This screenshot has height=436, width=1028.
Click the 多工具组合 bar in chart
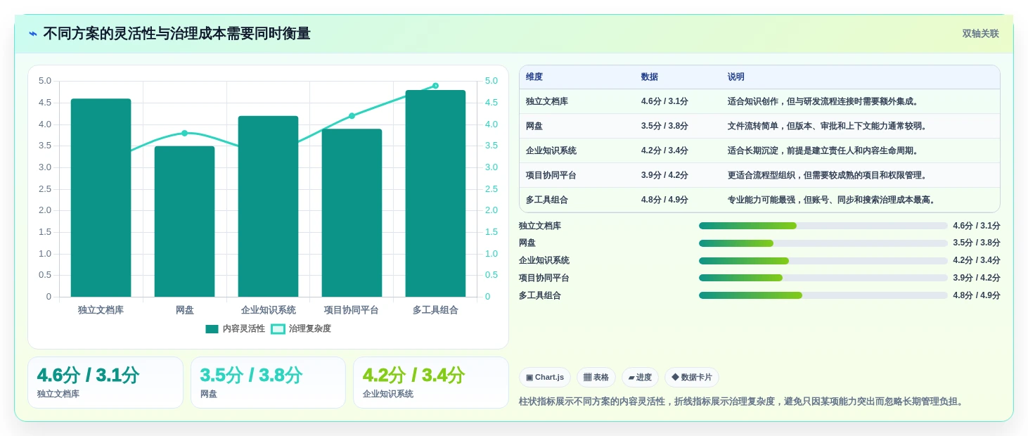(x=435, y=193)
